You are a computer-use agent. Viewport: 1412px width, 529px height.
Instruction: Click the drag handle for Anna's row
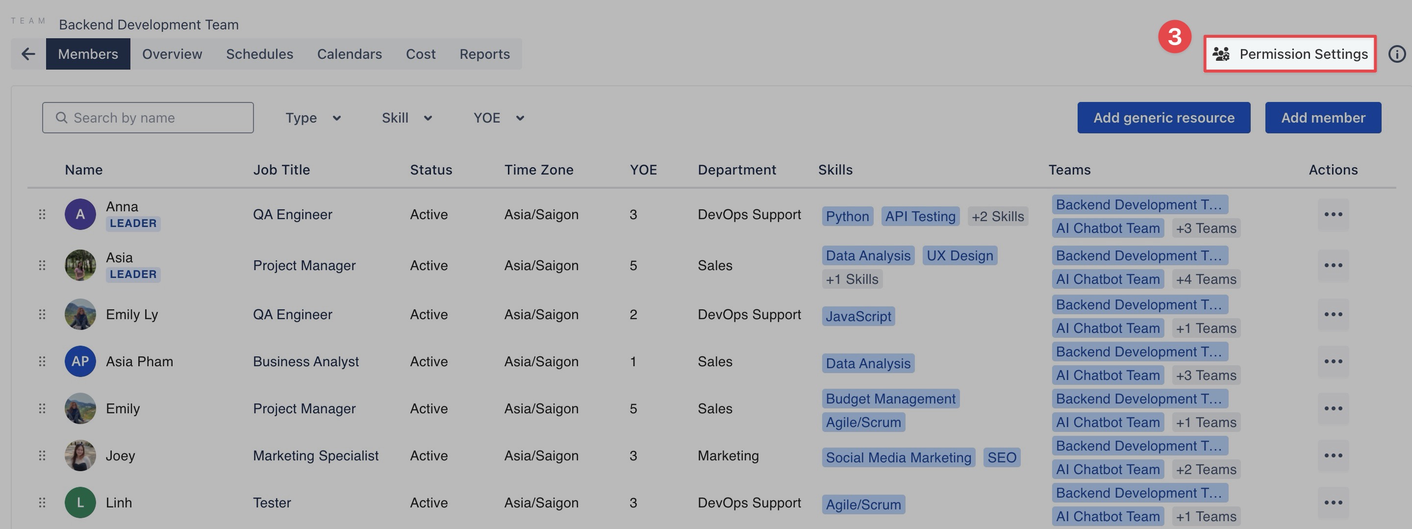[42, 214]
